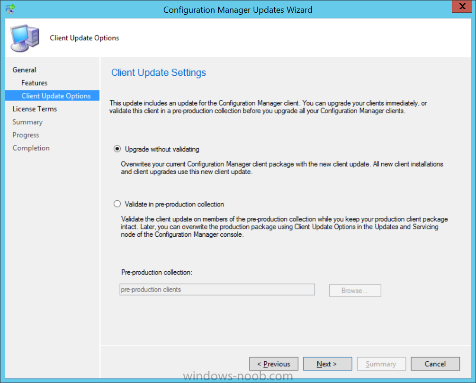
Task: Click the wizard title bar app icon
Action: coord(10,9)
